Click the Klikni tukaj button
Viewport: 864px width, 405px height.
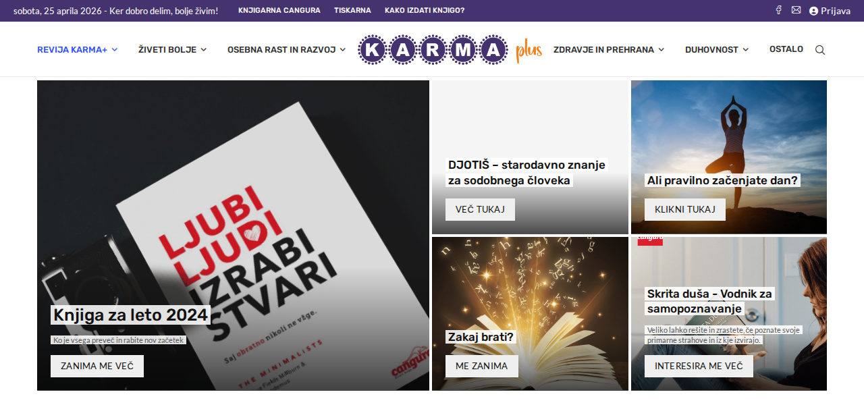point(685,209)
